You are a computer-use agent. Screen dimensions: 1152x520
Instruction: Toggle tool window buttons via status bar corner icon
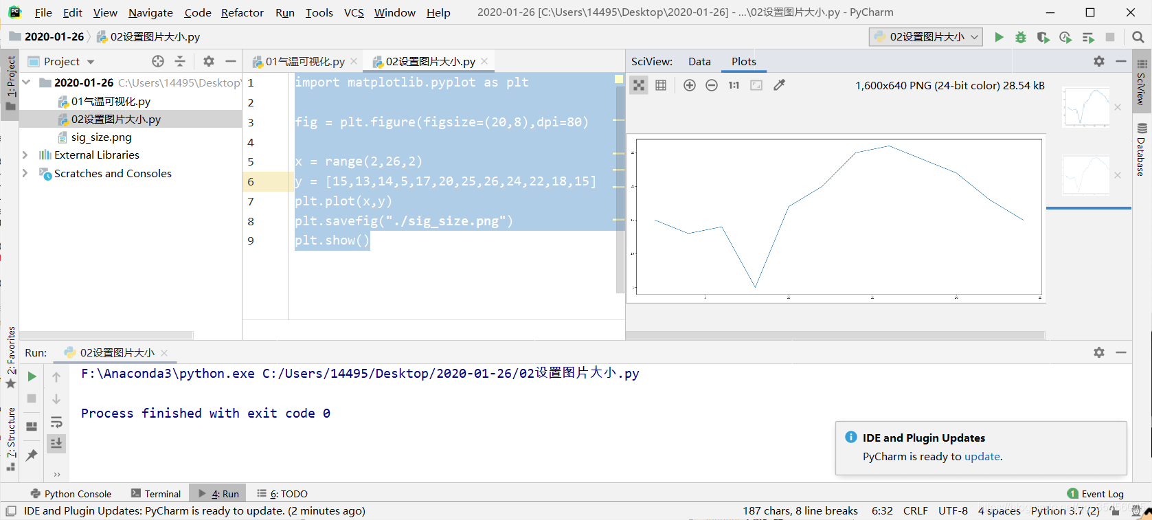click(11, 511)
